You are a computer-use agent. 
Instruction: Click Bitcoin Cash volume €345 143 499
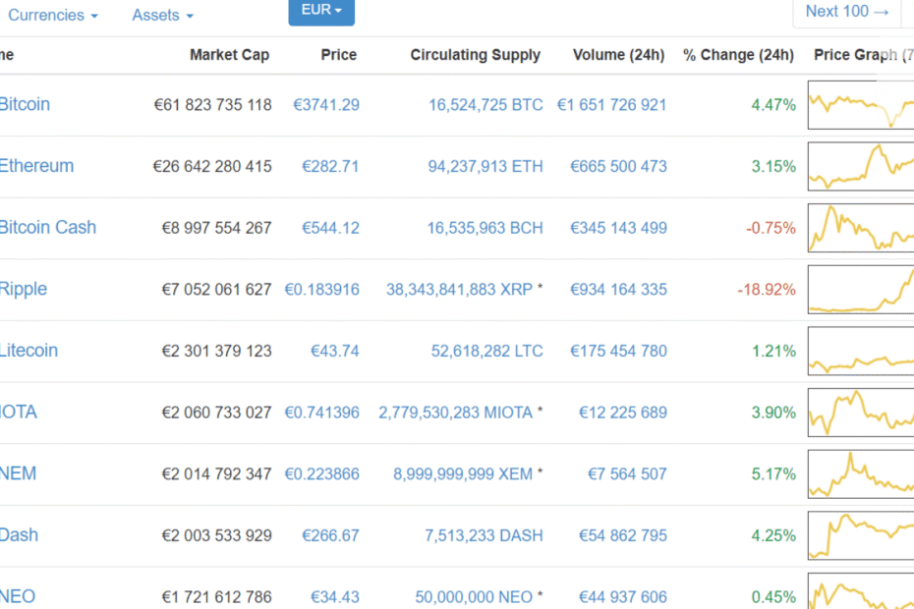pyautogui.click(x=618, y=228)
